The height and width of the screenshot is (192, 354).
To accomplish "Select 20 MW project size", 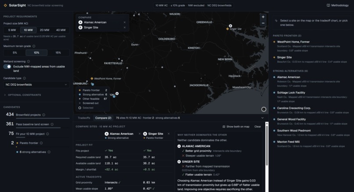I will [45, 30].
